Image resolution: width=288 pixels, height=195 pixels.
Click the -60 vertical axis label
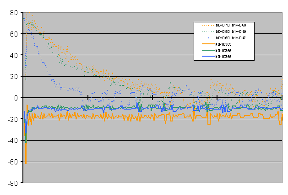(12, 162)
